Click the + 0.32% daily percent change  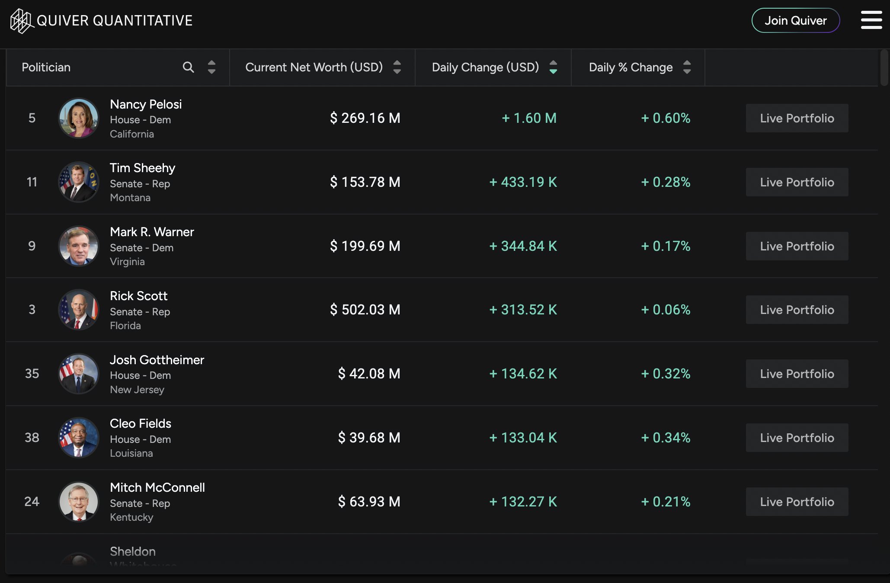pos(666,374)
